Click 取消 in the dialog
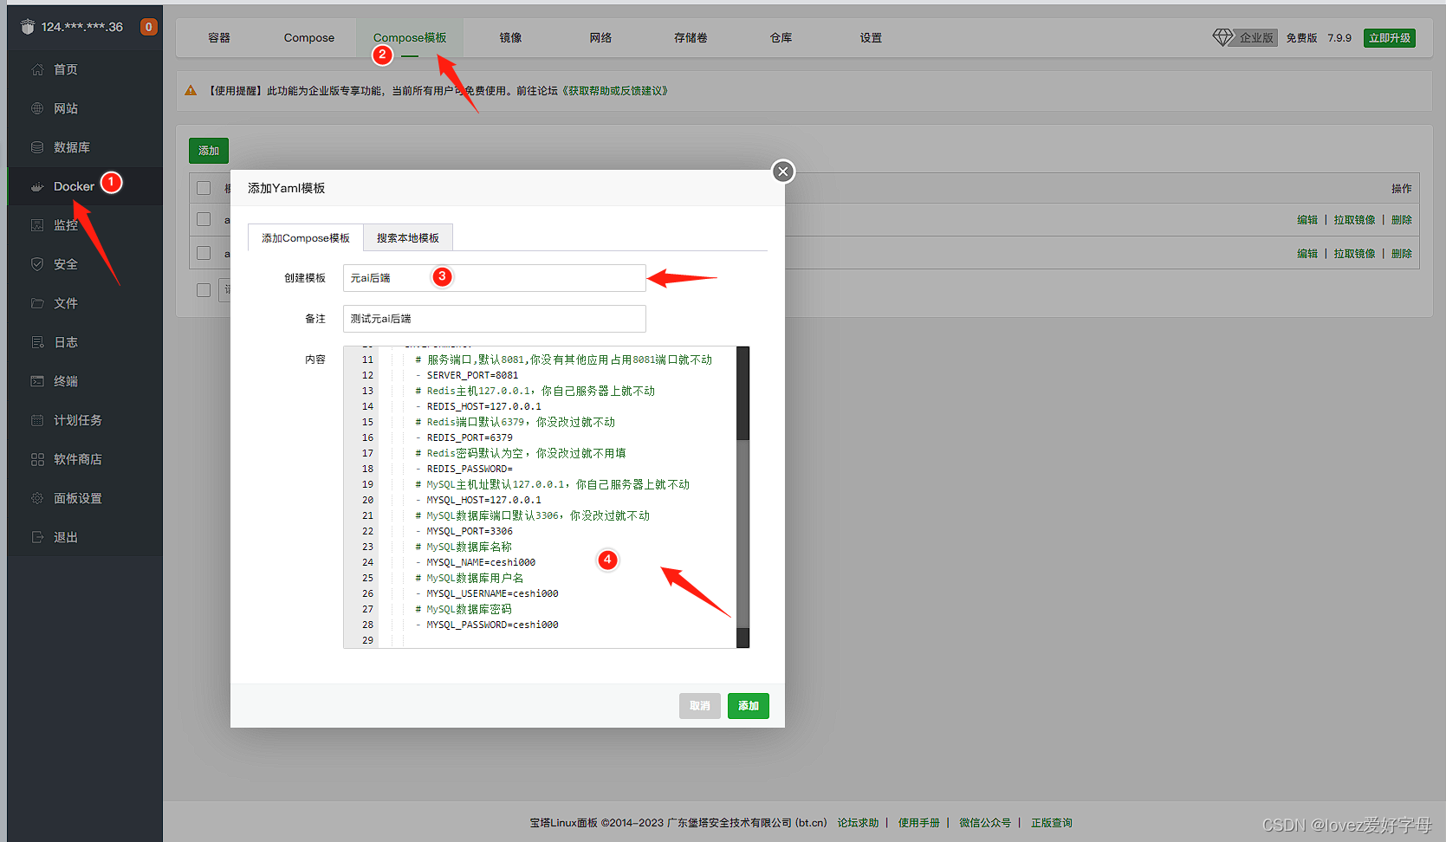Screen dimensions: 1446x842 tap(700, 706)
